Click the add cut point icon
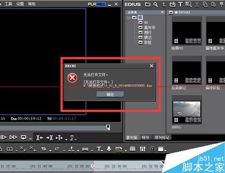The width and height of the screenshot is (225, 173). tap(71, 149)
